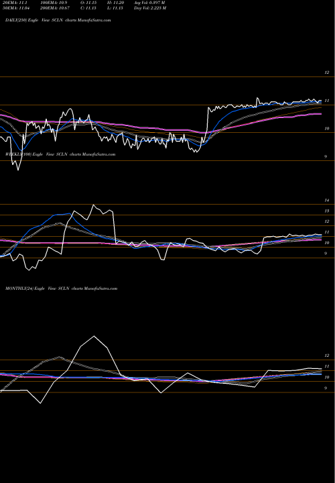Click the DAILY(250) Eagle View SCLN title
335x483 pixels.
pos(58,20)
